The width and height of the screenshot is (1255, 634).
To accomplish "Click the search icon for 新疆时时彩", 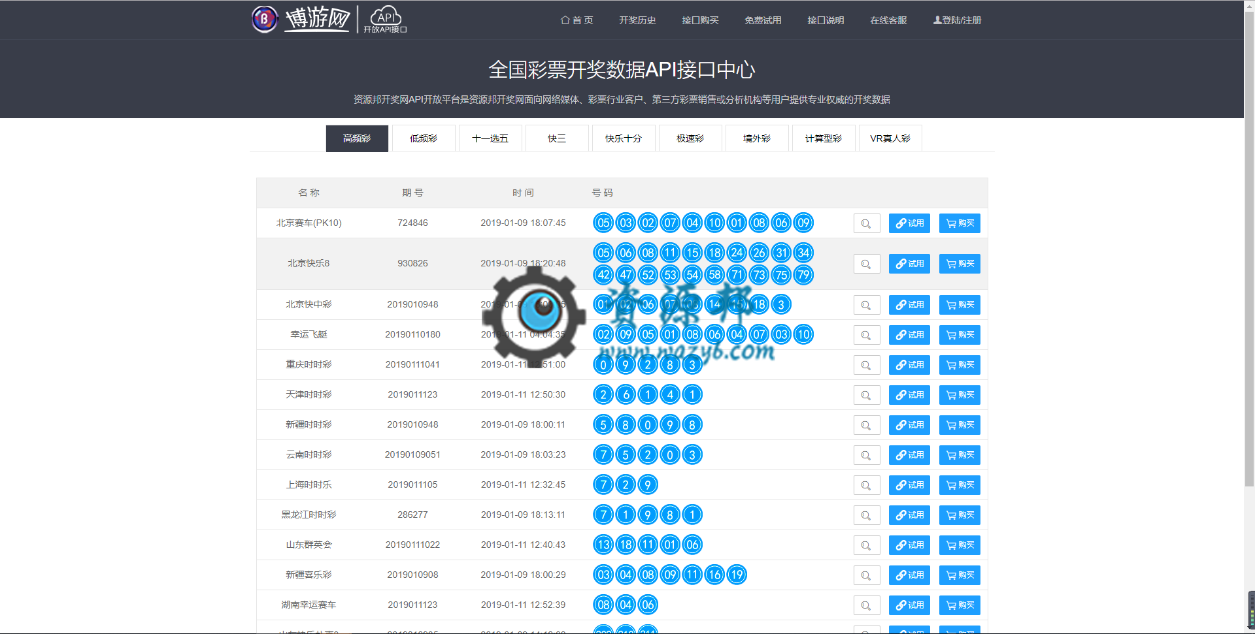I will (866, 425).
